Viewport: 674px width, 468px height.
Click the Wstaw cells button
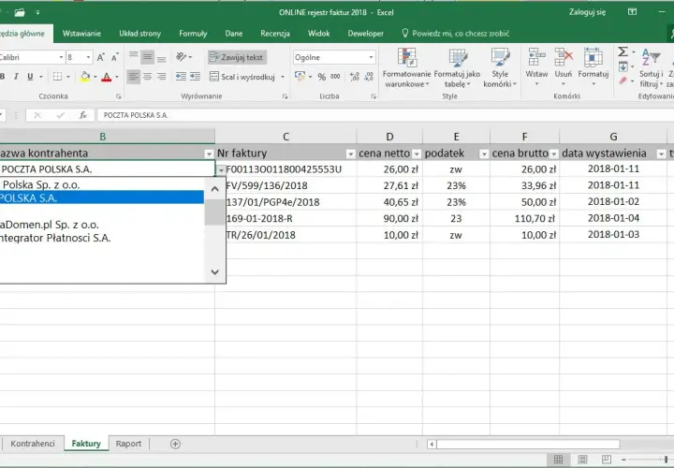[x=536, y=66]
